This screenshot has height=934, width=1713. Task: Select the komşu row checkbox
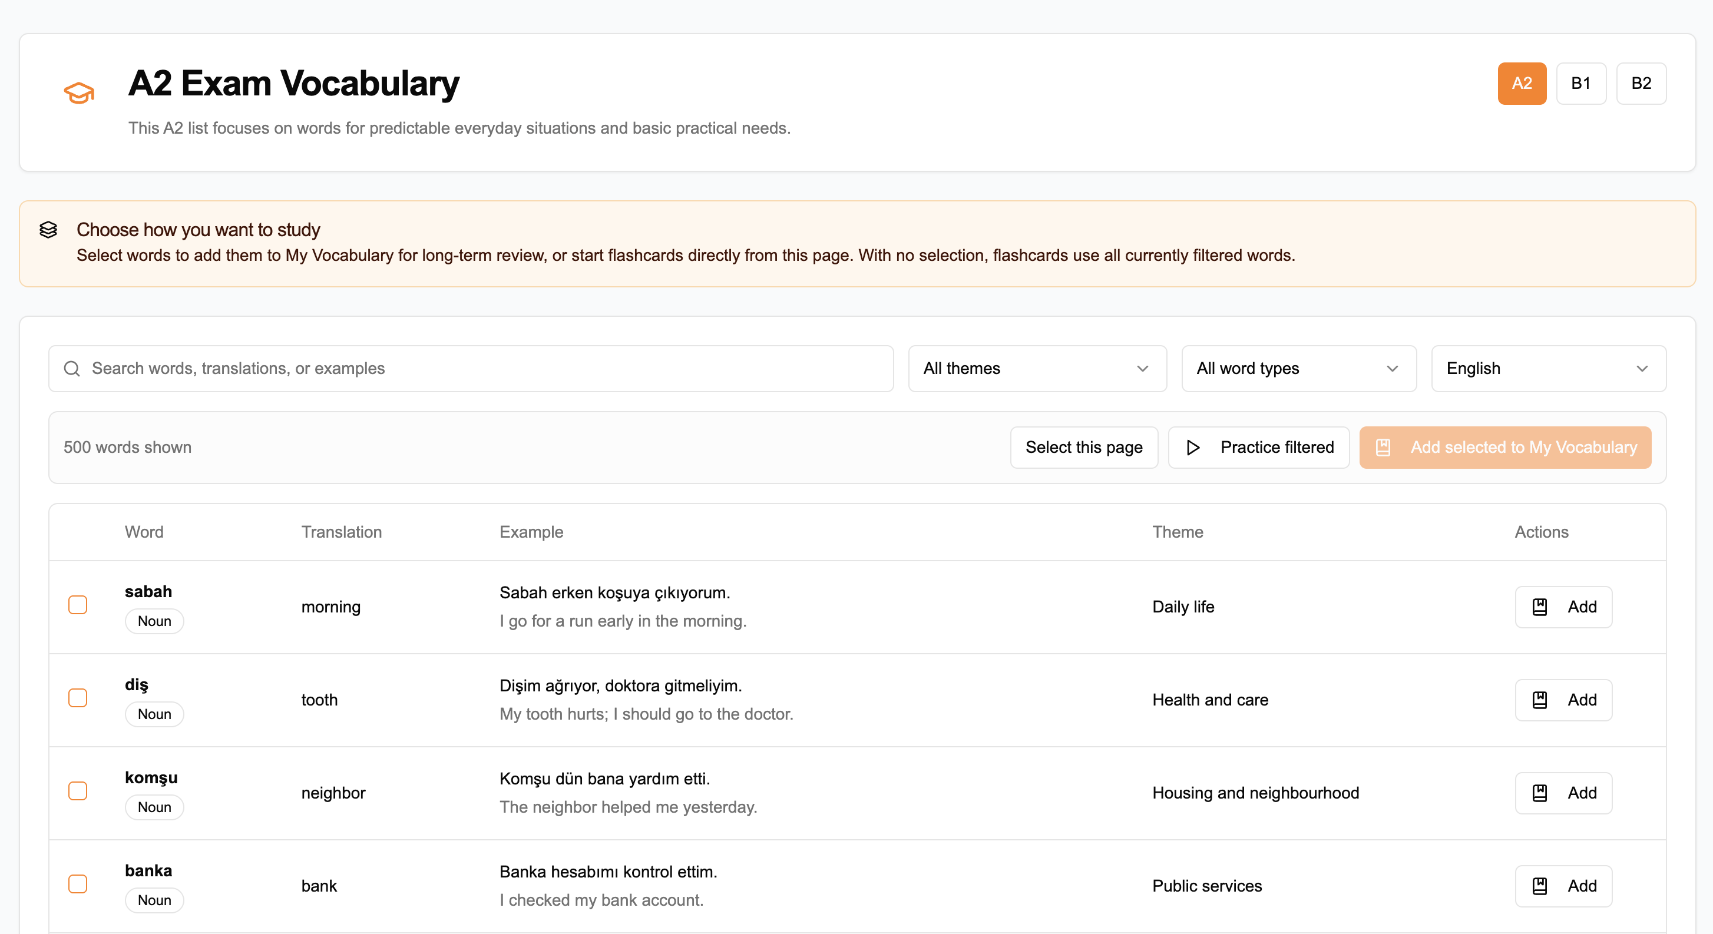[78, 791]
